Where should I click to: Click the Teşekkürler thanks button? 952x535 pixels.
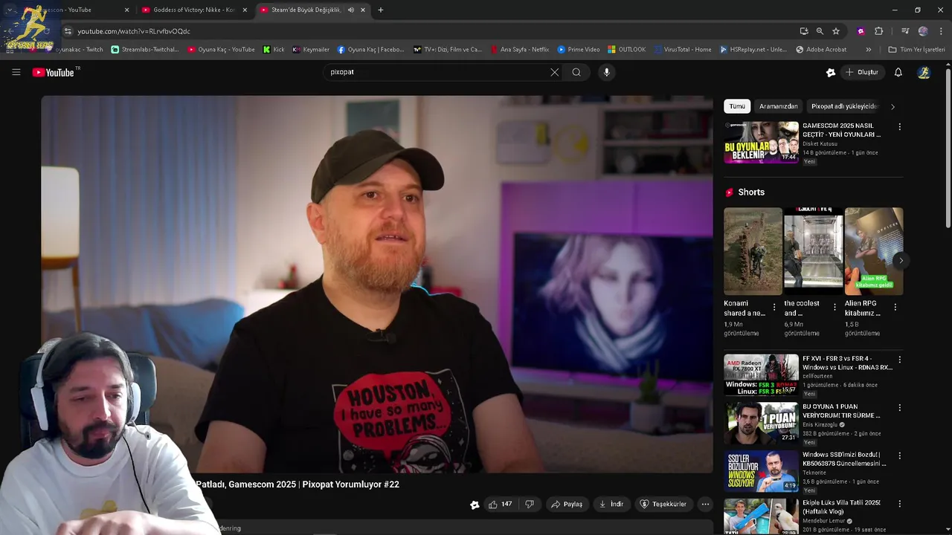tap(663, 504)
